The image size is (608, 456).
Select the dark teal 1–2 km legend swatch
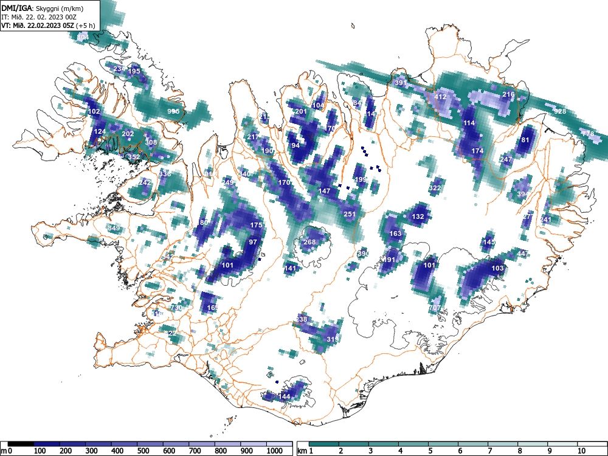tap(324, 444)
